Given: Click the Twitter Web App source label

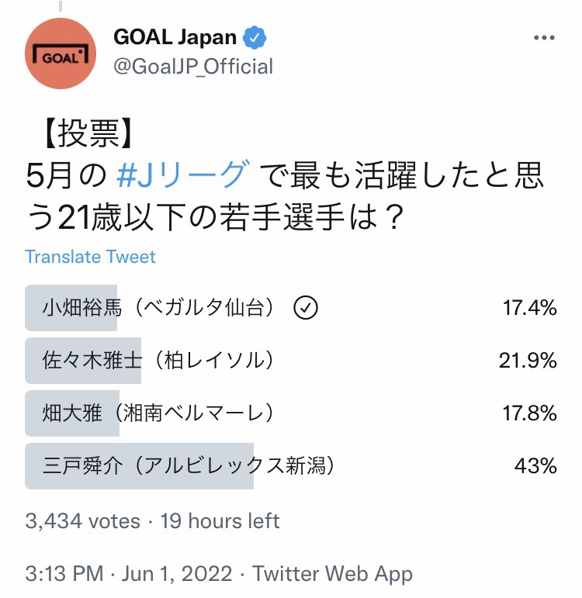Looking at the screenshot, I should 333,574.
